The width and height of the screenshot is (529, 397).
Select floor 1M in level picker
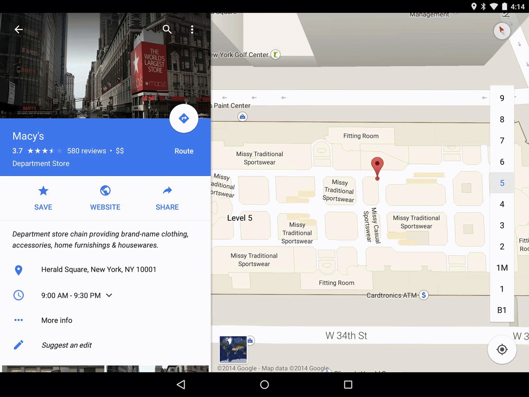click(x=502, y=268)
